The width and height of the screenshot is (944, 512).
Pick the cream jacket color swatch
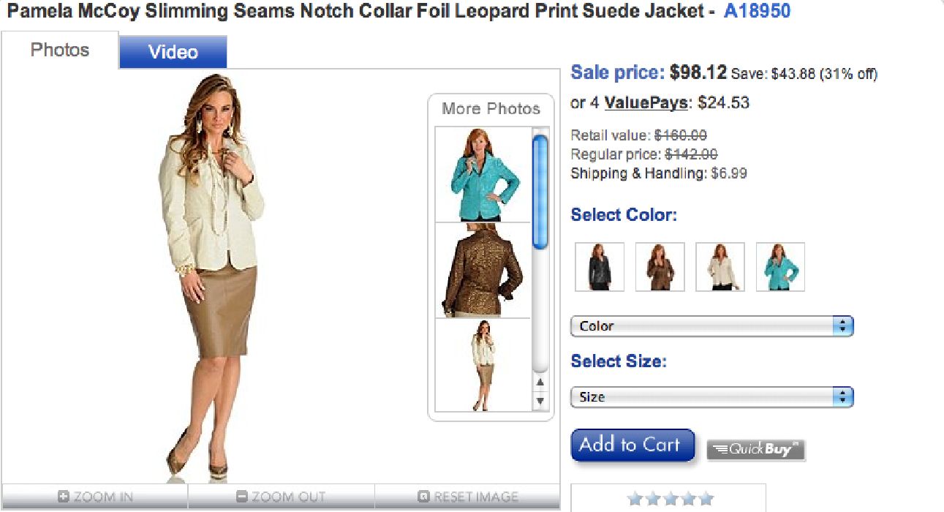[x=720, y=267]
